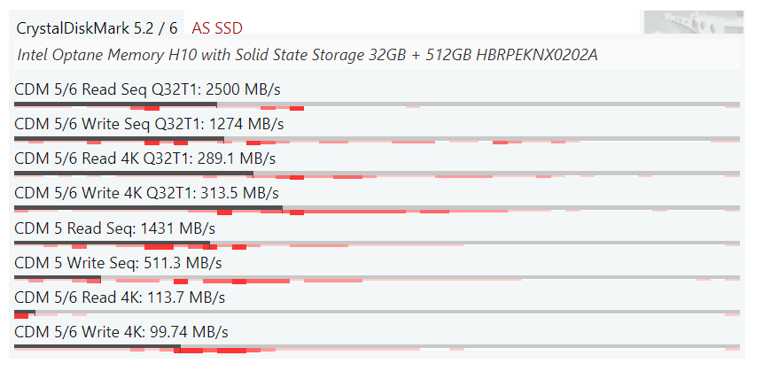The height and width of the screenshot is (371, 763).
Task: Switch to the AS SSD tab
Action: click(x=217, y=28)
